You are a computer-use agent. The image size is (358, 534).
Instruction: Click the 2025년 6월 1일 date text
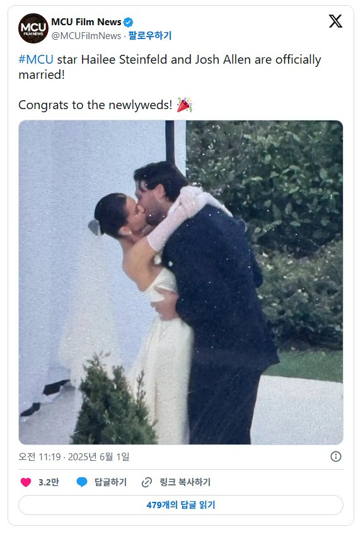coord(99,456)
